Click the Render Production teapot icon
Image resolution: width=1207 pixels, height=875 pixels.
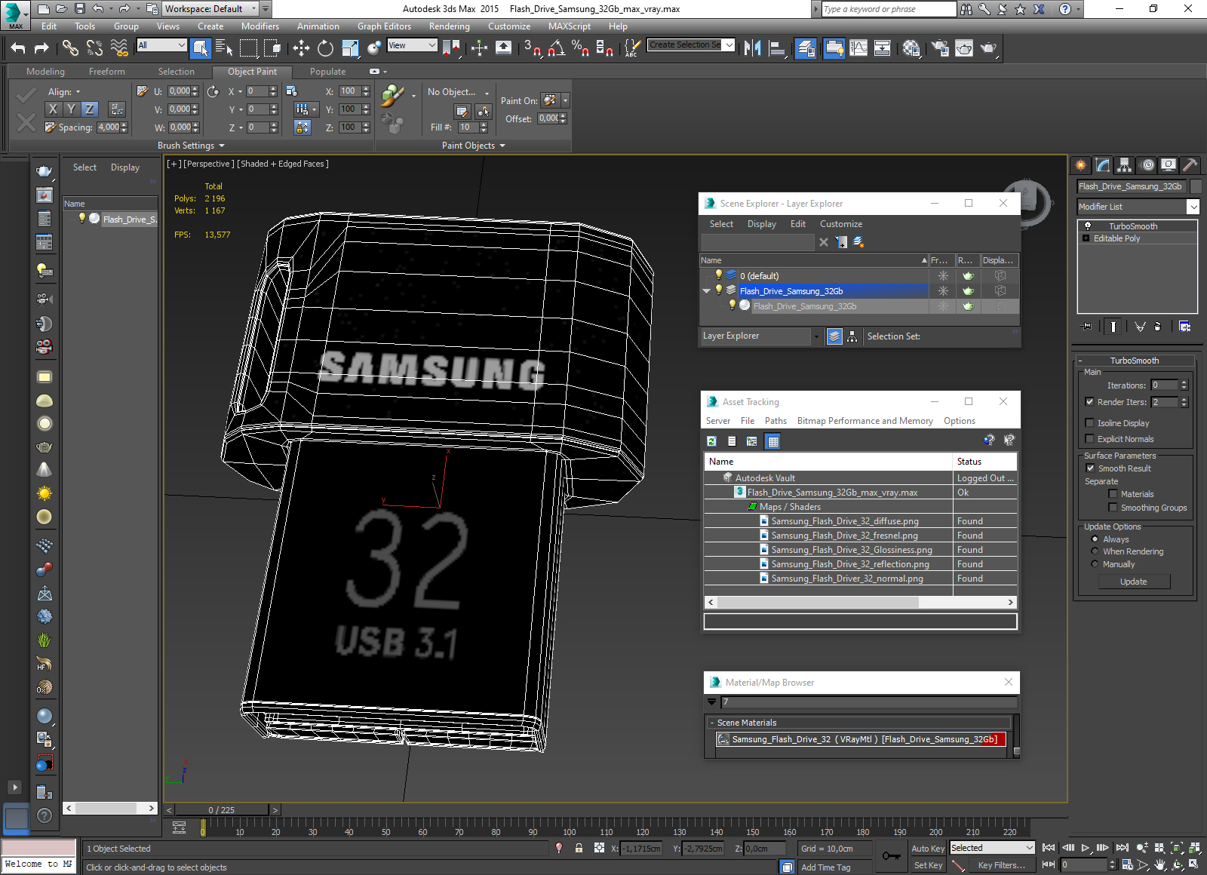988,48
